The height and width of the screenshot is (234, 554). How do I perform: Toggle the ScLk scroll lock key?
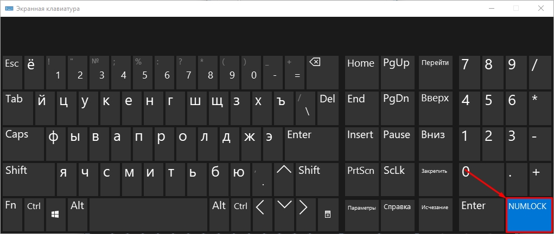click(x=398, y=179)
